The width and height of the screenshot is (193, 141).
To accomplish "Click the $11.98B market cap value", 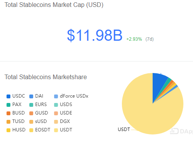I will (95, 35).
